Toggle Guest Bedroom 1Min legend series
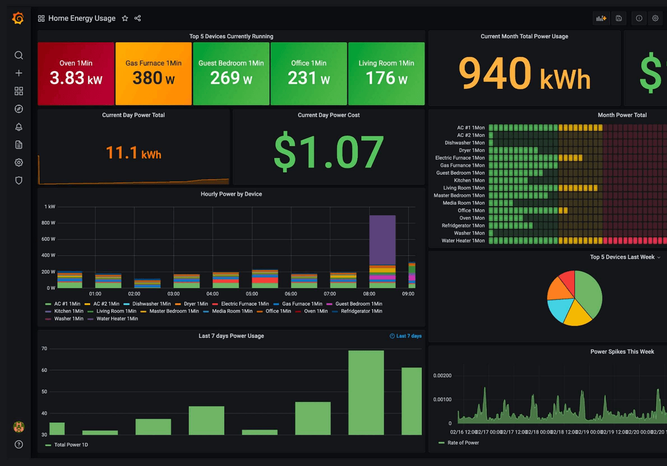 [x=354, y=304]
